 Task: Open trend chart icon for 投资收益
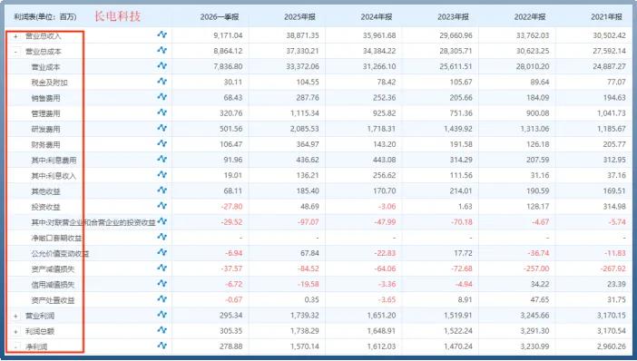pyautogui.click(x=162, y=206)
